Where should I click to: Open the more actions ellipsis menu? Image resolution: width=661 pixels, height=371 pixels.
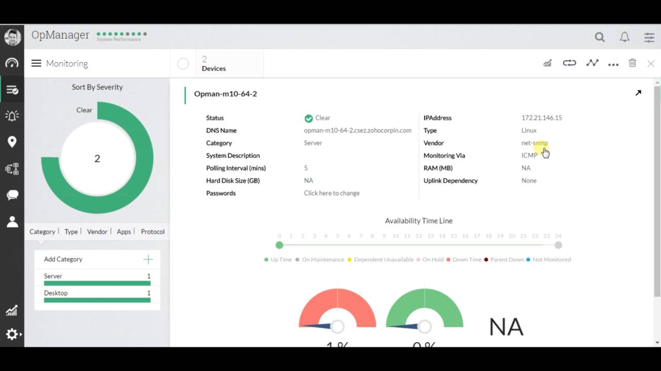coord(613,64)
